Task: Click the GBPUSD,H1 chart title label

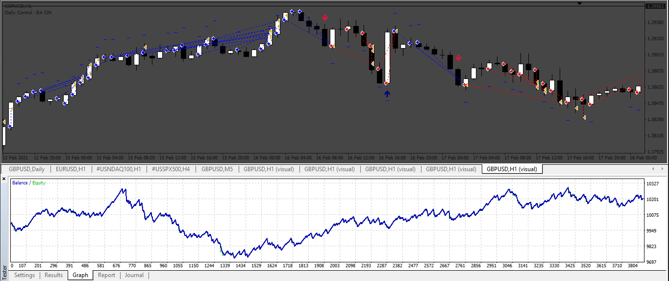Action: click(18, 6)
